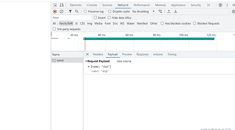Open the three-dot customize DevTools menu
235x130 pixels.
click(x=227, y=5)
